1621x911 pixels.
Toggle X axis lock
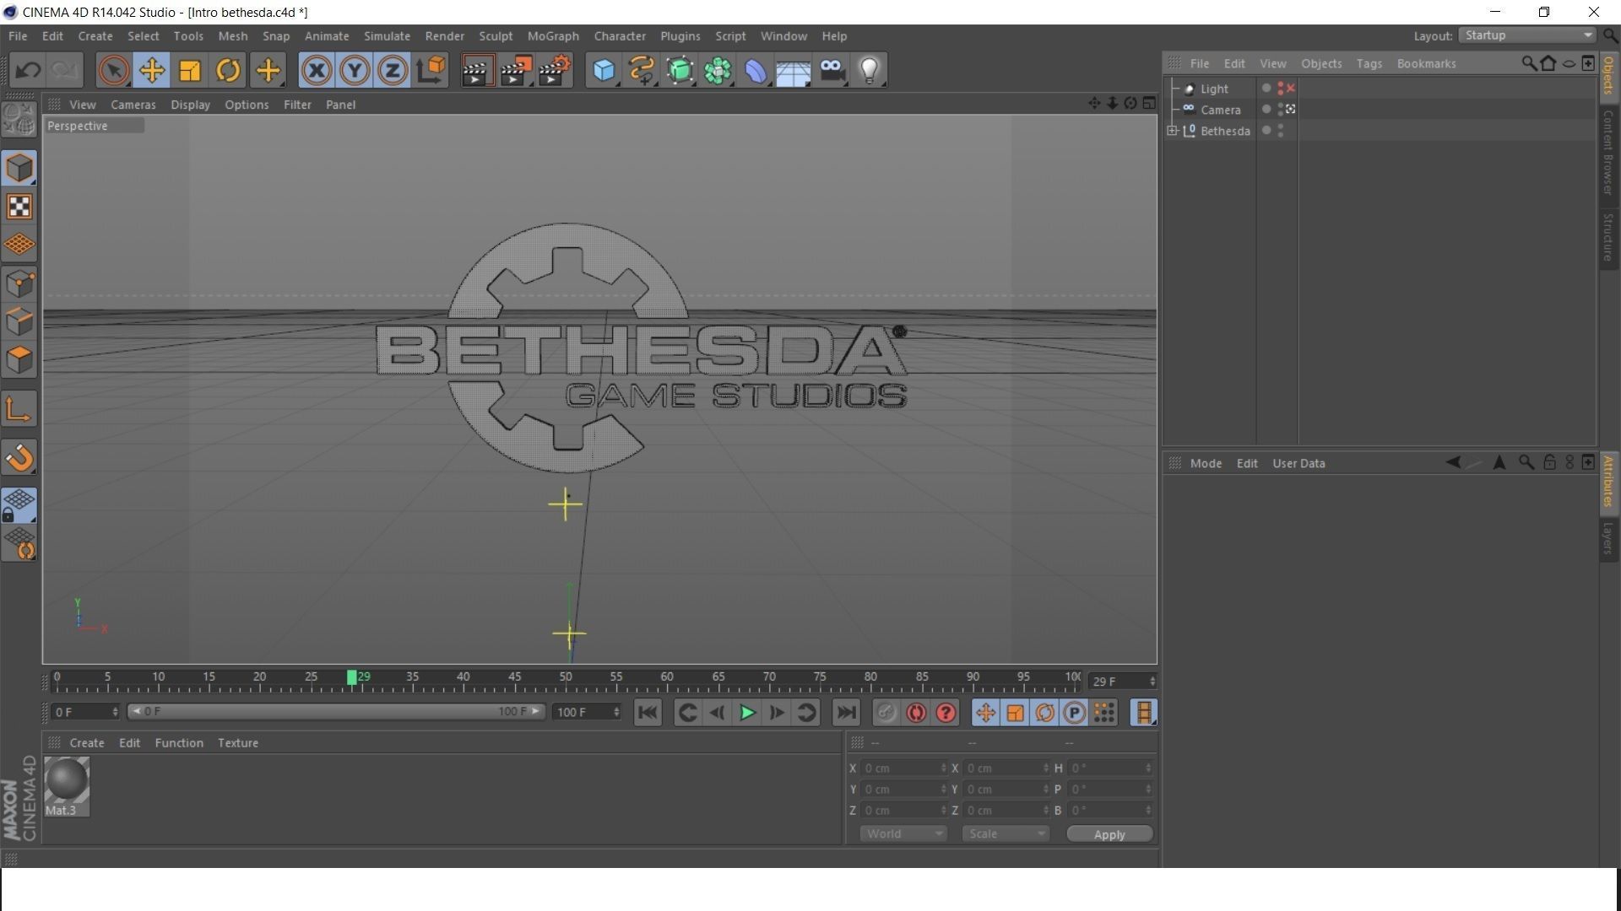click(x=317, y=71)
